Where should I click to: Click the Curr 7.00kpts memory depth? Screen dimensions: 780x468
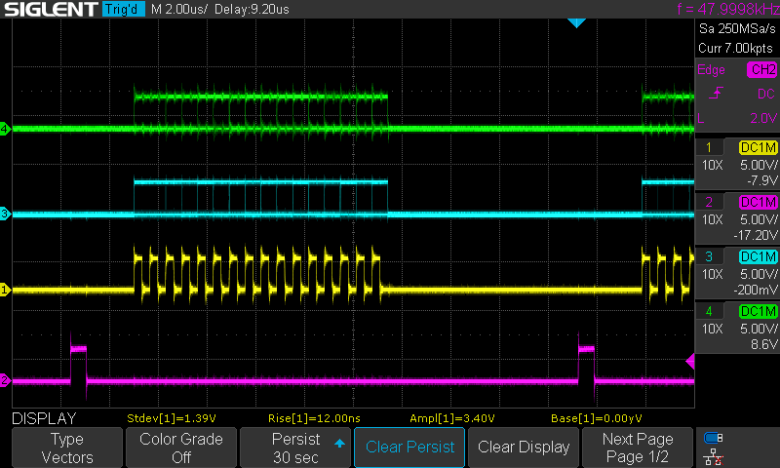click(x=735, y=48)
